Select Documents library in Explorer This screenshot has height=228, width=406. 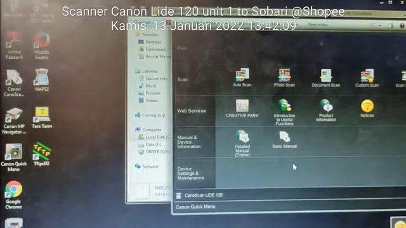tap(154, 79)
